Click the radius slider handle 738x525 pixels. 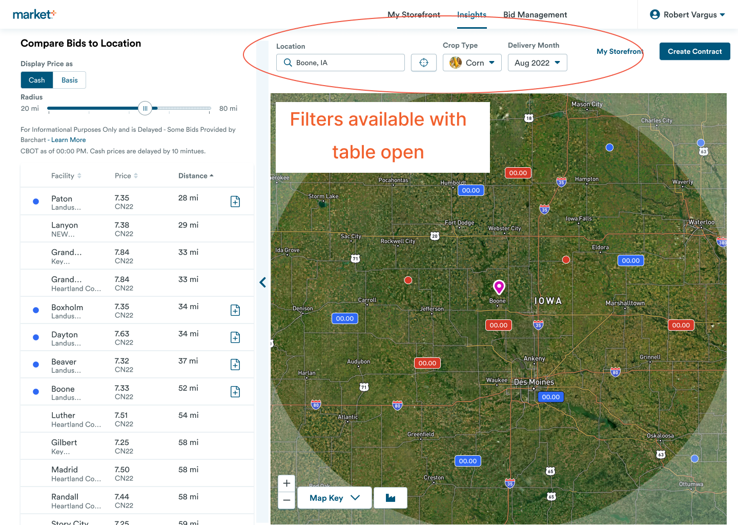[145, 108]
